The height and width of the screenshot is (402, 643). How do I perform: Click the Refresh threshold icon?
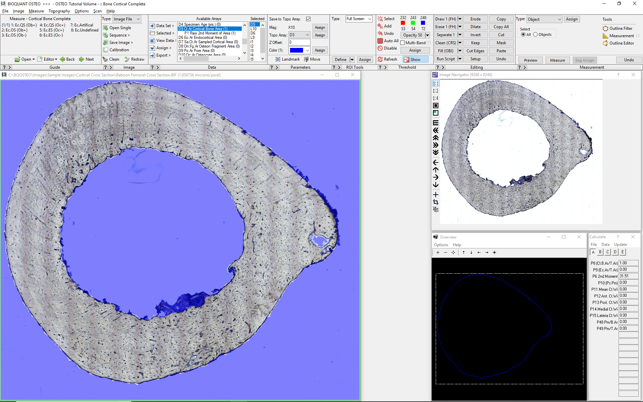(380, 59)
